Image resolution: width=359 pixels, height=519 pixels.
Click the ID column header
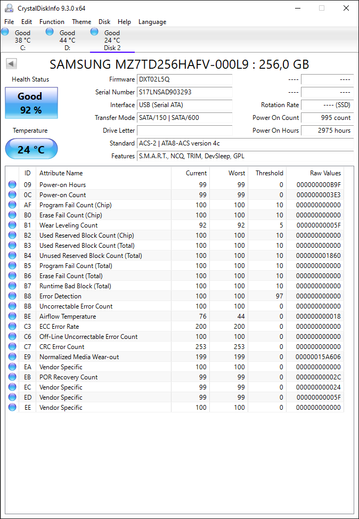(x=28, y=173)
